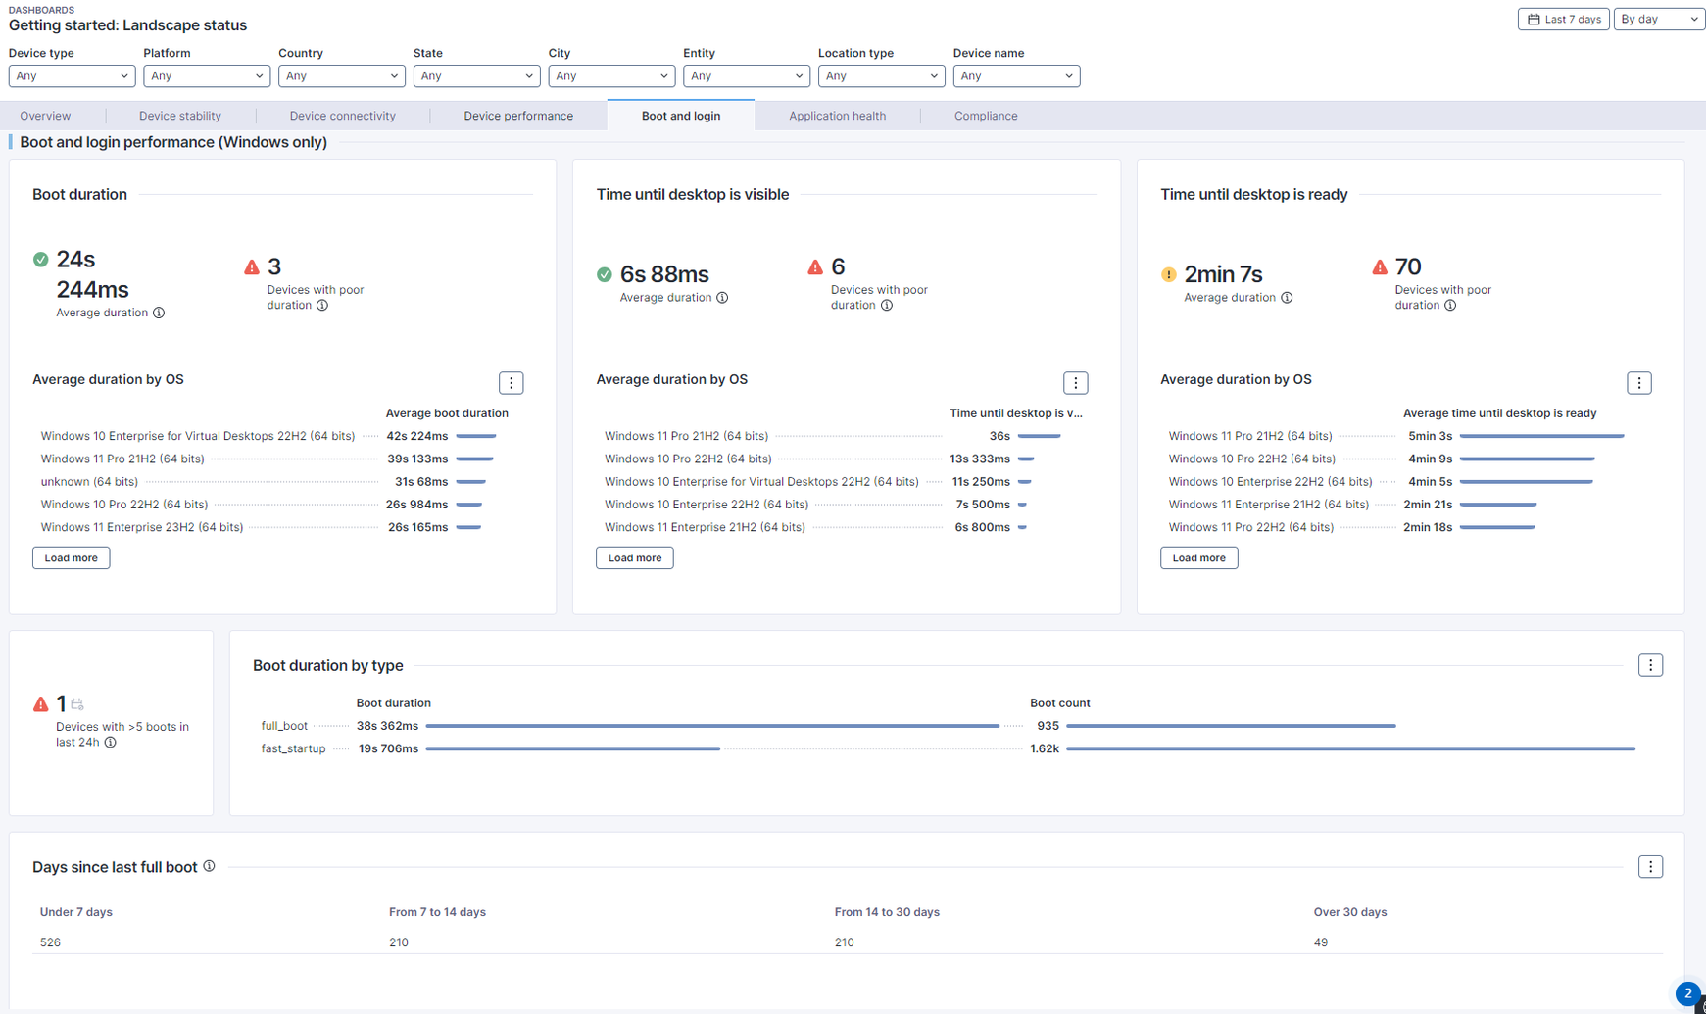Switch to the Application health tab
1706x1014 pixels.
coord(837,116)
